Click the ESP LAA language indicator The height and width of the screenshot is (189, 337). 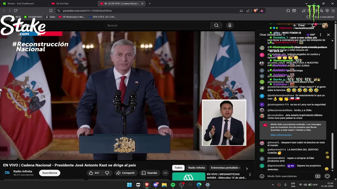click(293, 185)
